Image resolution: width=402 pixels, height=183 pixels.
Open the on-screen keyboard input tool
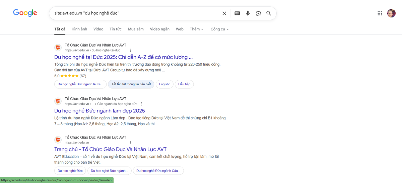pos(237,13)
